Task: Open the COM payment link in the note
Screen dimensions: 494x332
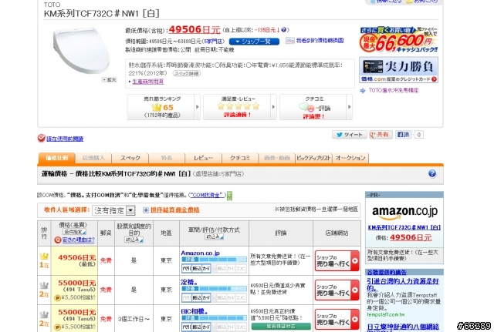Action: click(x=207, y=195)
